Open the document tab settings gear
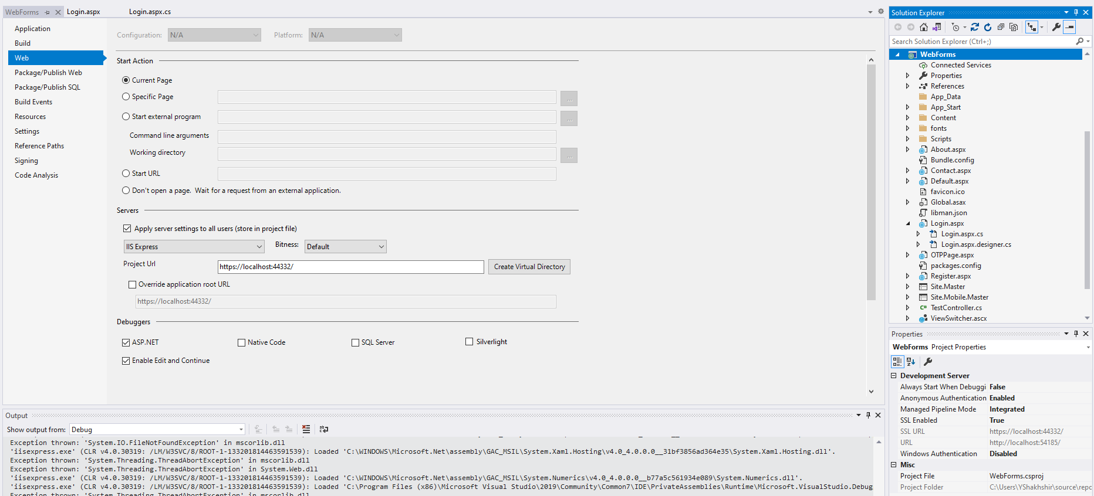 click(881, 11)
